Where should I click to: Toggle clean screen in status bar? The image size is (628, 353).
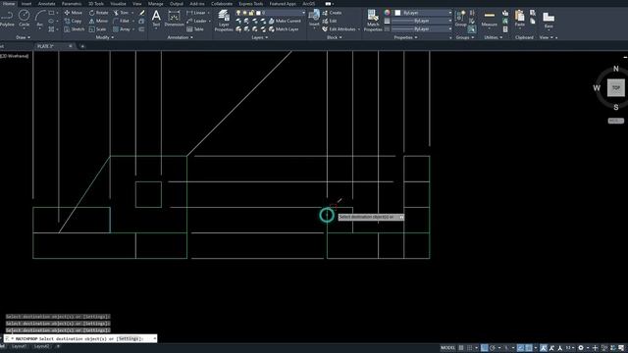click(621, 348)
